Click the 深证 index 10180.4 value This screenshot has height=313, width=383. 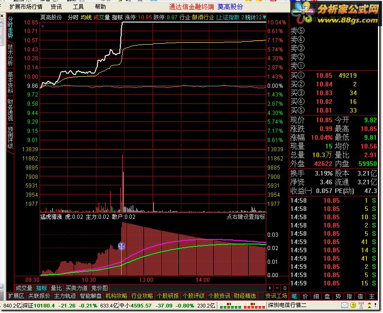44,306
